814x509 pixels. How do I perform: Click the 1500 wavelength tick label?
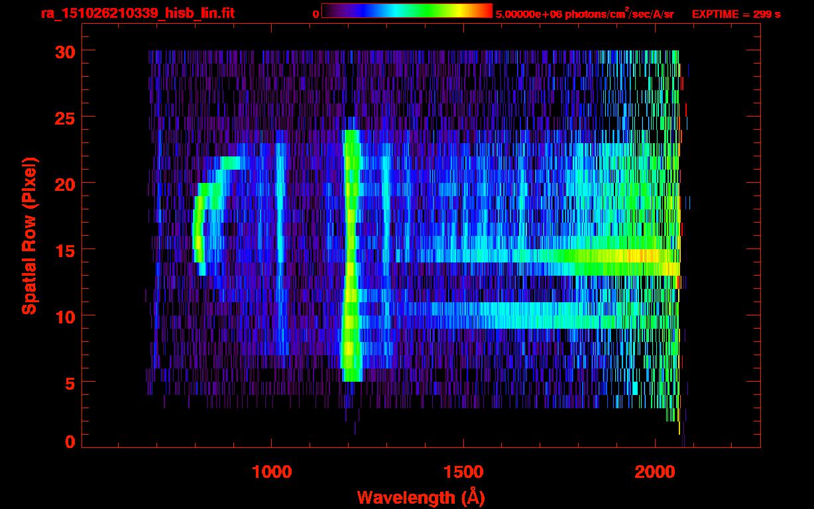click(x=463, y=472)
